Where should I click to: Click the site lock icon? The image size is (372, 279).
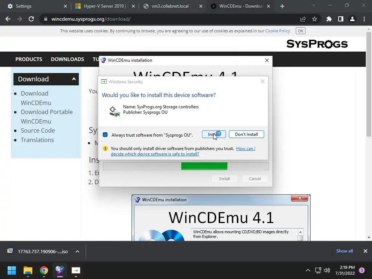coord(45,19)
